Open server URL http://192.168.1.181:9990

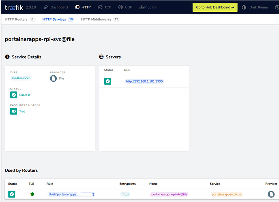[x=144, y=81]
